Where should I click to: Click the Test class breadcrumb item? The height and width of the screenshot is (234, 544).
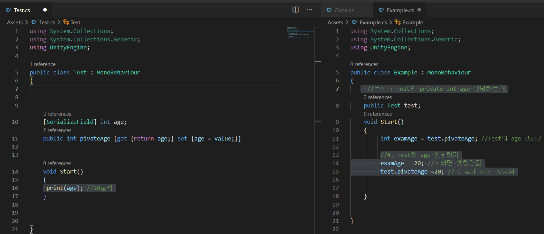click(75, 22)
